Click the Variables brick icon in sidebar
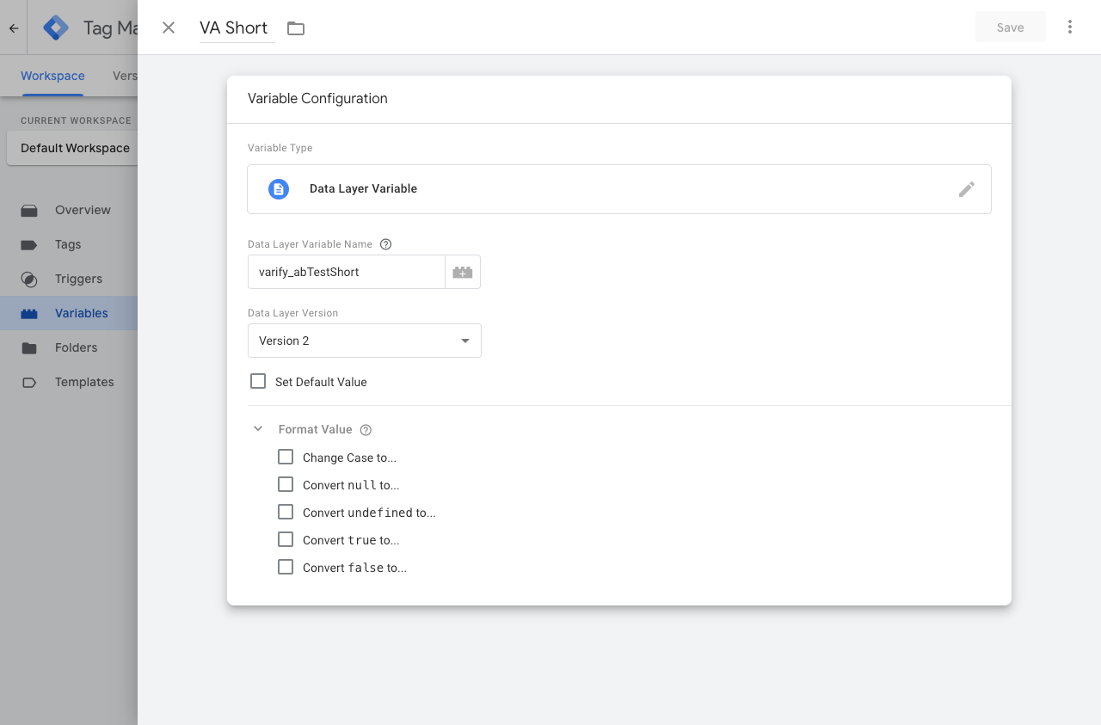1101x725 pixels. [x=29, y=313]
